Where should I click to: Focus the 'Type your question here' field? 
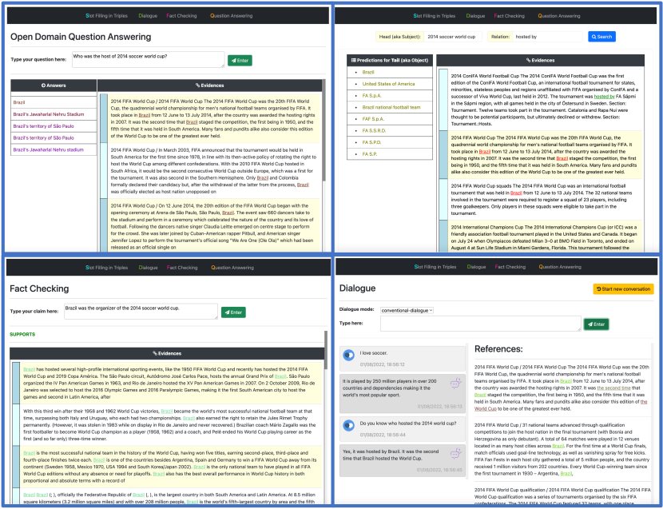point(149,60)
